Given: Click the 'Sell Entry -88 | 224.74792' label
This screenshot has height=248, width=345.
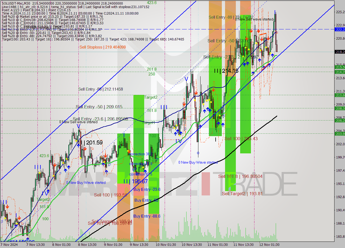Looking at the screenshot, I should (x=231, y=17).
